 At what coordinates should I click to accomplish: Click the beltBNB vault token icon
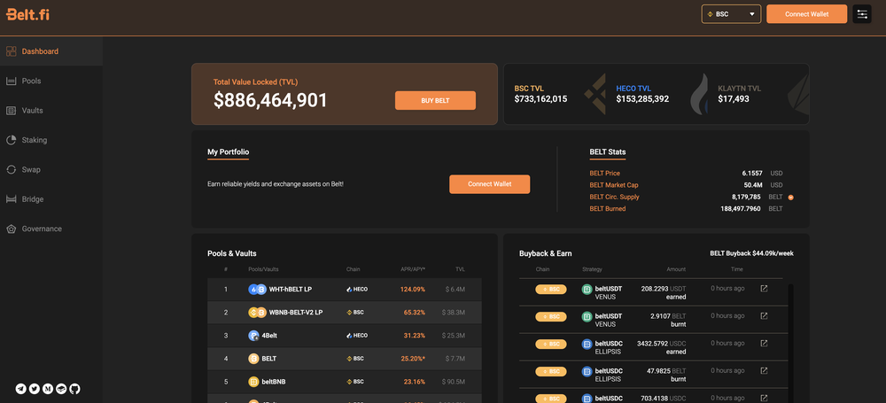[253, 382]
